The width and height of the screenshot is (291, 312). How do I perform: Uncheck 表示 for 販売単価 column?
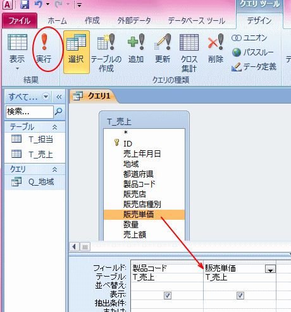pyautogui.click(x=240, y=296)
